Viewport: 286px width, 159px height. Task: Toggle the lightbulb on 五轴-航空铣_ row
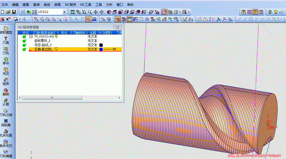(x=56, y=49)
